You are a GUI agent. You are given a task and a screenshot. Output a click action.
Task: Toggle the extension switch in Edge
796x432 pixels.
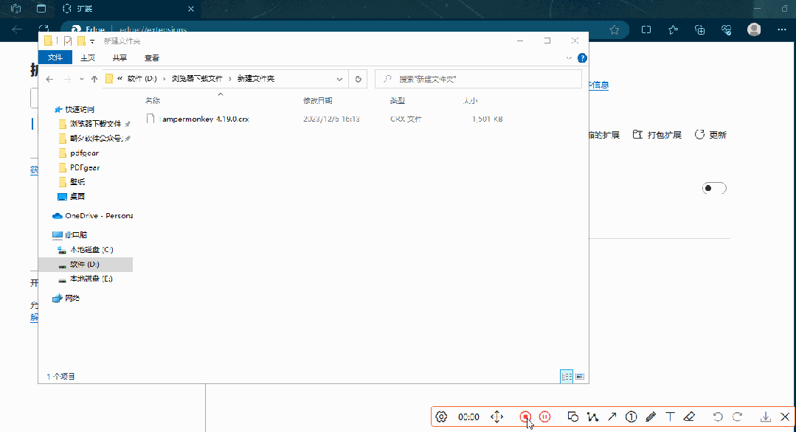(x=714, y=188)
